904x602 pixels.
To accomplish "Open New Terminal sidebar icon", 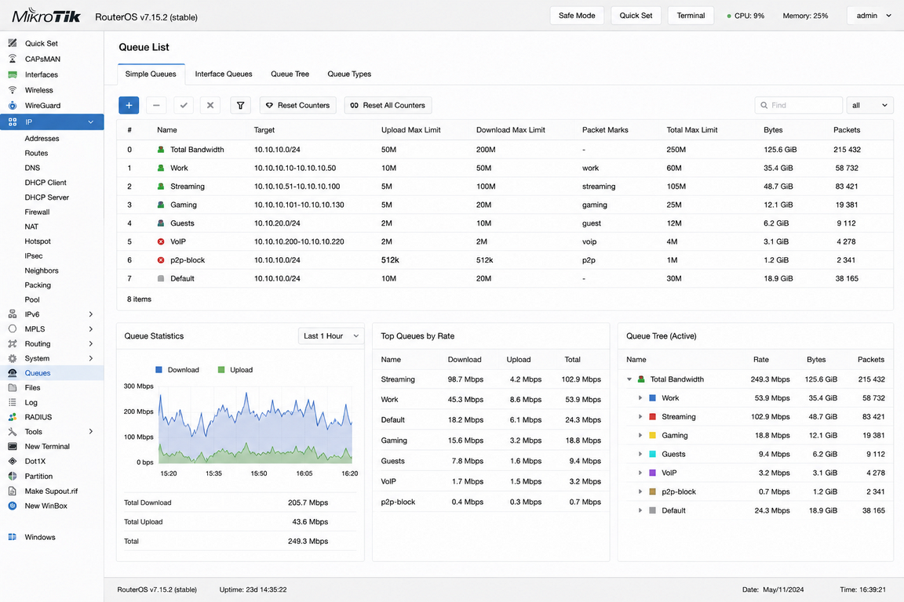I will [x=12, y=447].
